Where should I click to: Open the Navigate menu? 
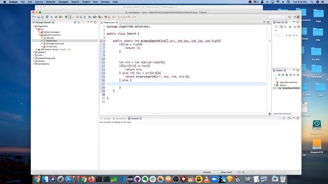coord(64,2)
